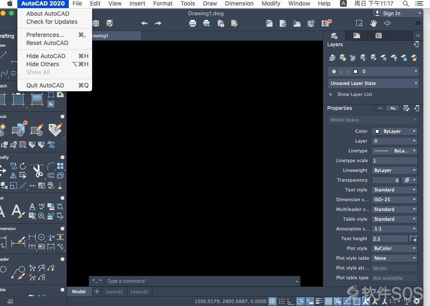Select the Mirror tool in Modify panel
The image size is (430, 306).
click(13, 175)
